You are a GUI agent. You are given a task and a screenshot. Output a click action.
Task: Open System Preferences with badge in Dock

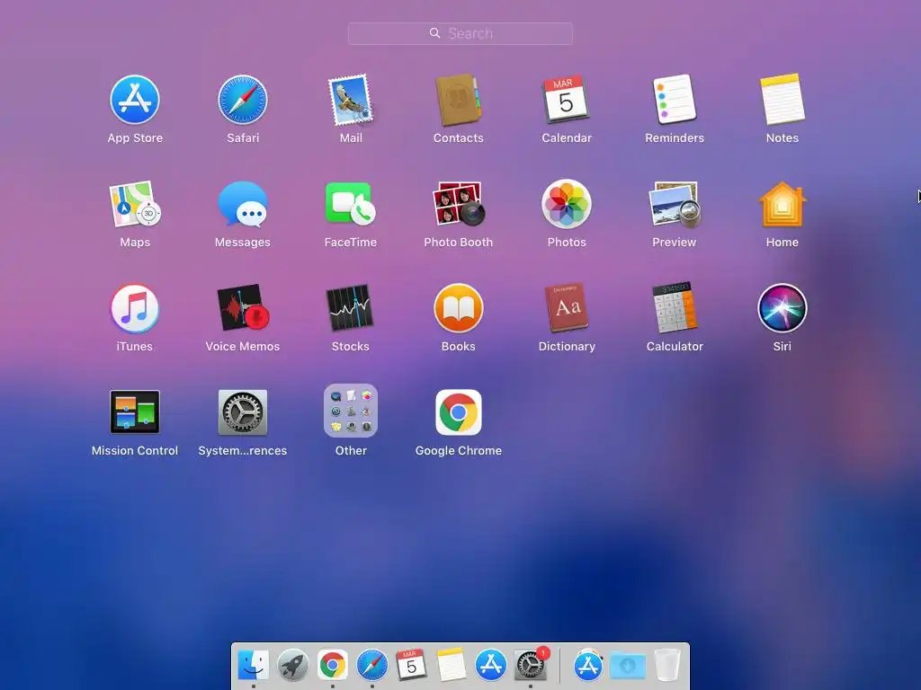click(531, 665)
